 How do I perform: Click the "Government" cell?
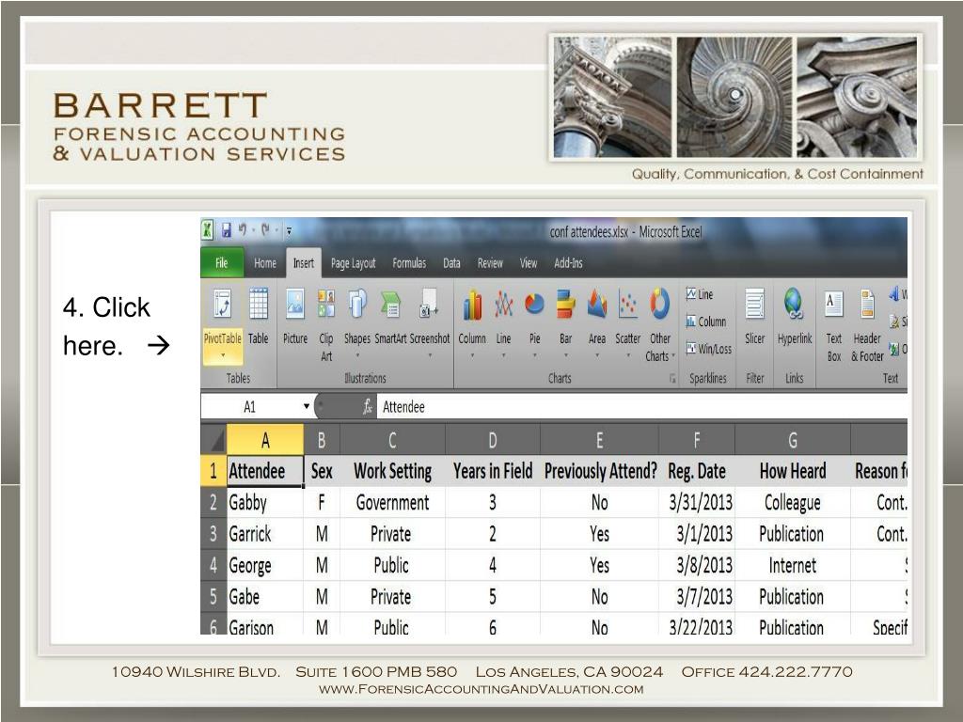392,502
